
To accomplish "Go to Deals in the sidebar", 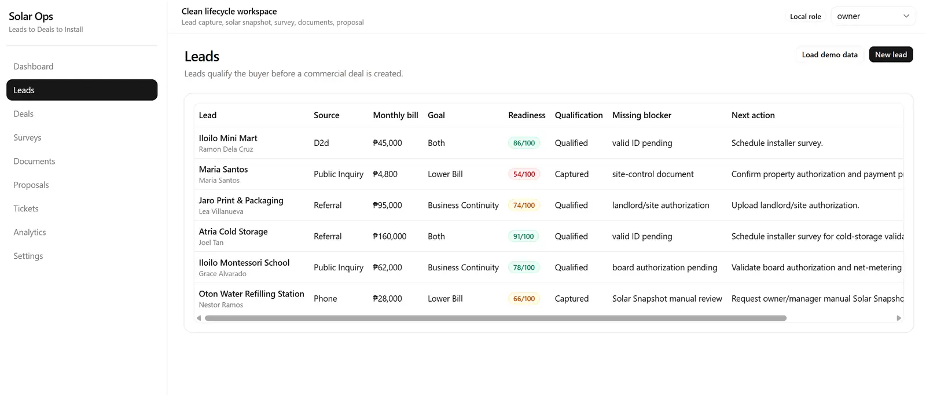I will pyautogui.click(x=82, y=114).
